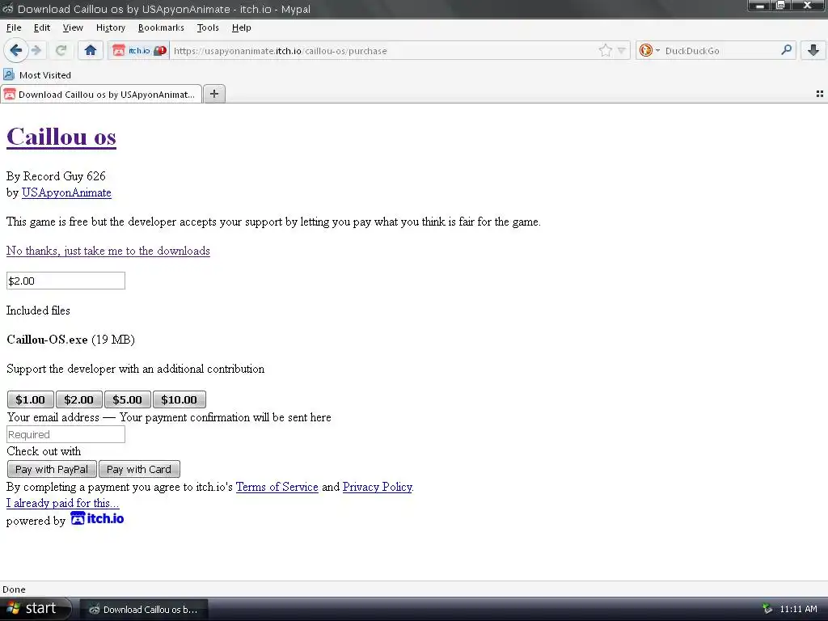
Task: Select the Caillou-OS.exe file name text
Action: [x=47, y=340]
